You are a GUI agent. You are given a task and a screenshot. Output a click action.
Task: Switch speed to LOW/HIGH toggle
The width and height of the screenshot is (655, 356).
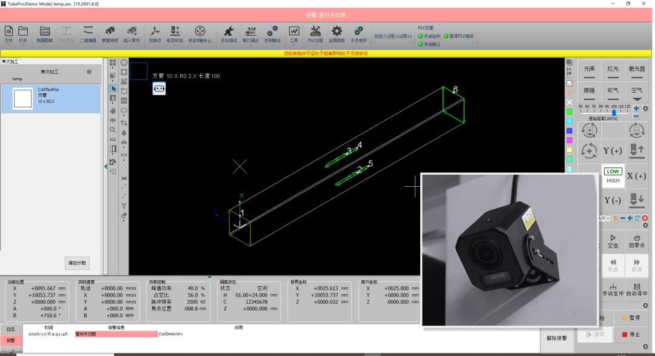(x=613, y=175)
